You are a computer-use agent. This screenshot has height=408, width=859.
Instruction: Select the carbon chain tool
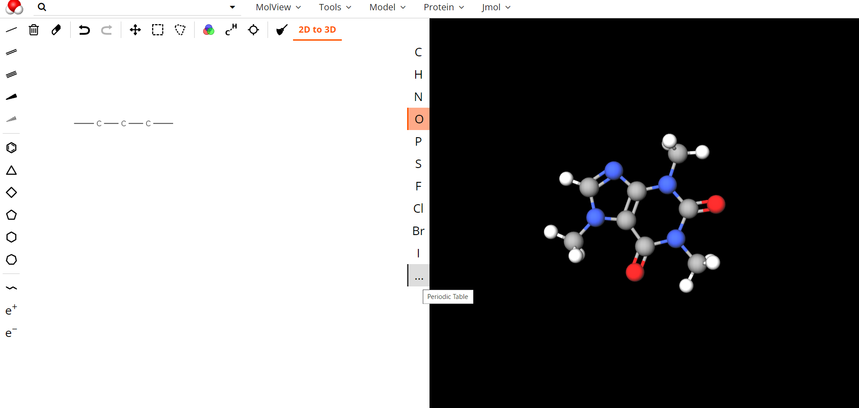click(x=11, y=288)
